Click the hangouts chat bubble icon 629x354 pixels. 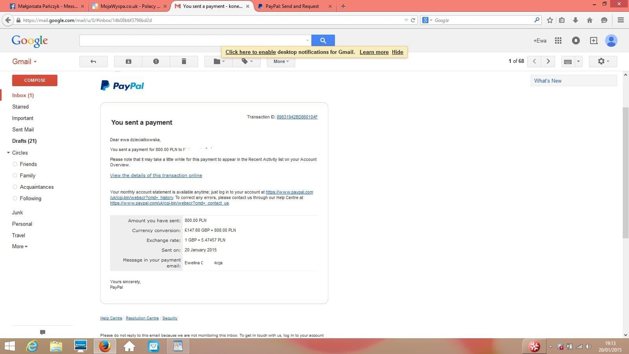click(x=42, y=332)
